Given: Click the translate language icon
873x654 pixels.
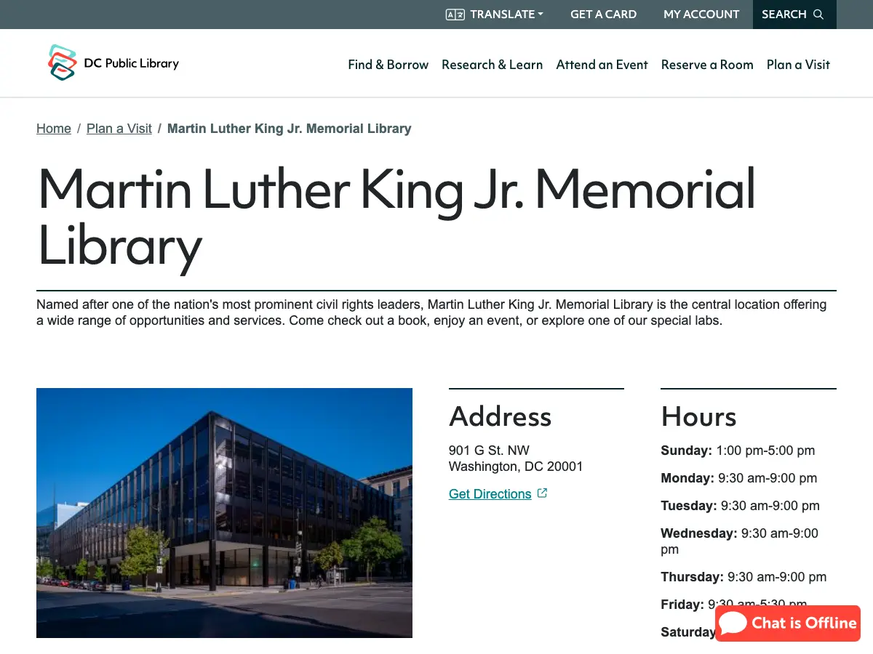Looking at the screenshot, I should (455, 15).
